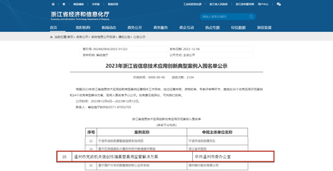The image size is (333, 171).
Task: Switch to traditional Chinese '繁'
Action: click(64, 4)
